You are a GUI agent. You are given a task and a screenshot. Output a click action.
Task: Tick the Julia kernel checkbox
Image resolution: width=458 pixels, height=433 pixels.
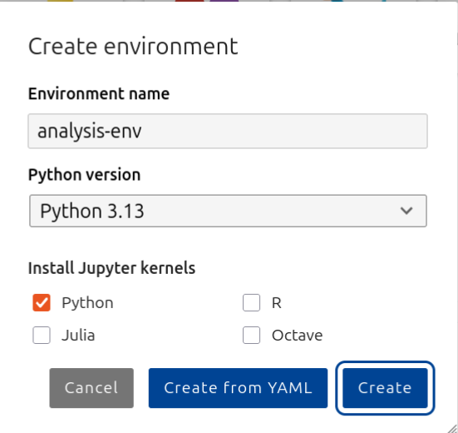[x=42, y=335]
